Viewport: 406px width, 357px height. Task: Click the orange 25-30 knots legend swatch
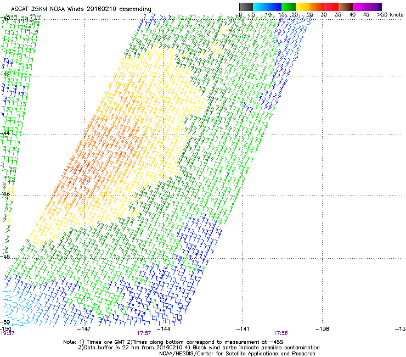click(317, 7)
